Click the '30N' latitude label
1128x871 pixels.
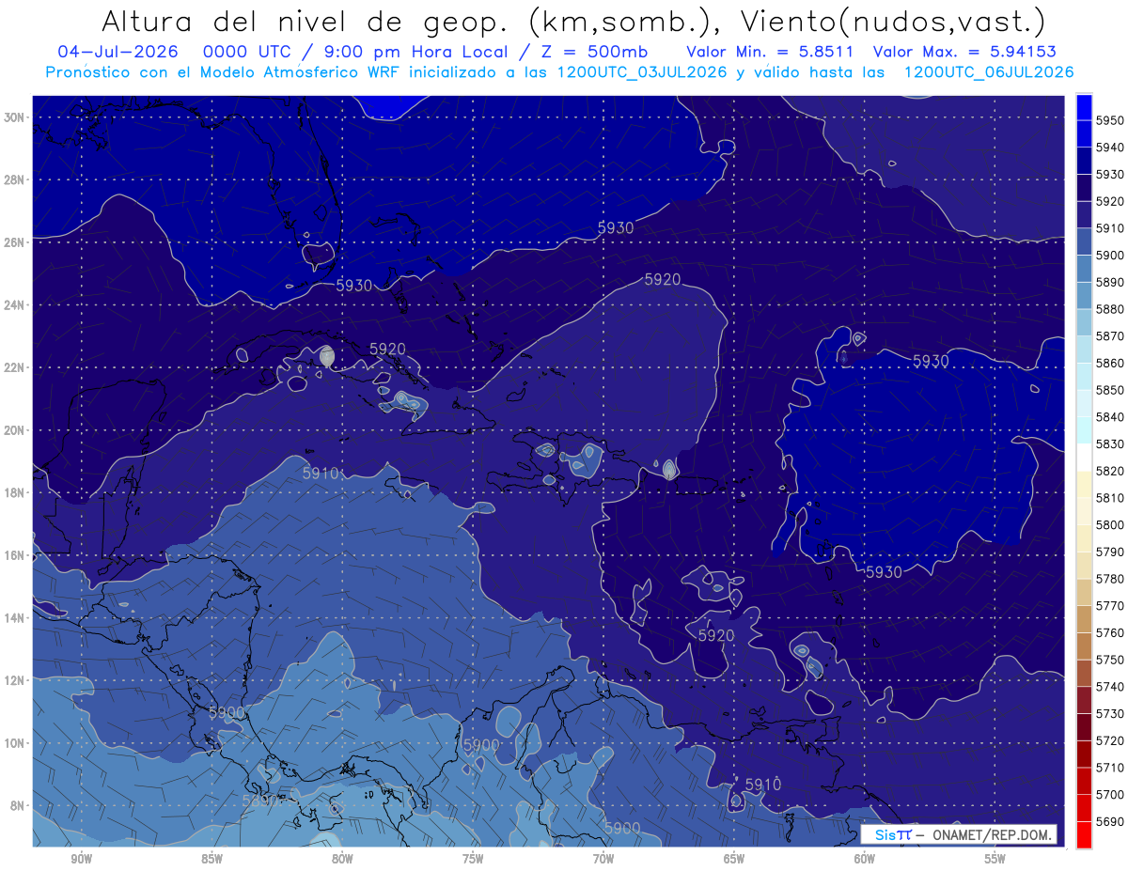click(14, 117)
